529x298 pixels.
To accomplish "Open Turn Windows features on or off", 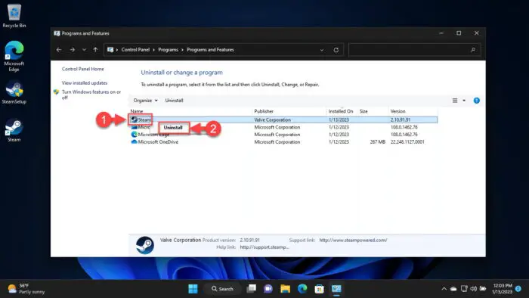I will pos(91,95).
